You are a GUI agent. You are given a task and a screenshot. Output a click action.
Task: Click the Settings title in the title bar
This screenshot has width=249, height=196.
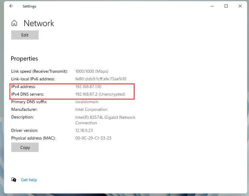coord(29,6)
